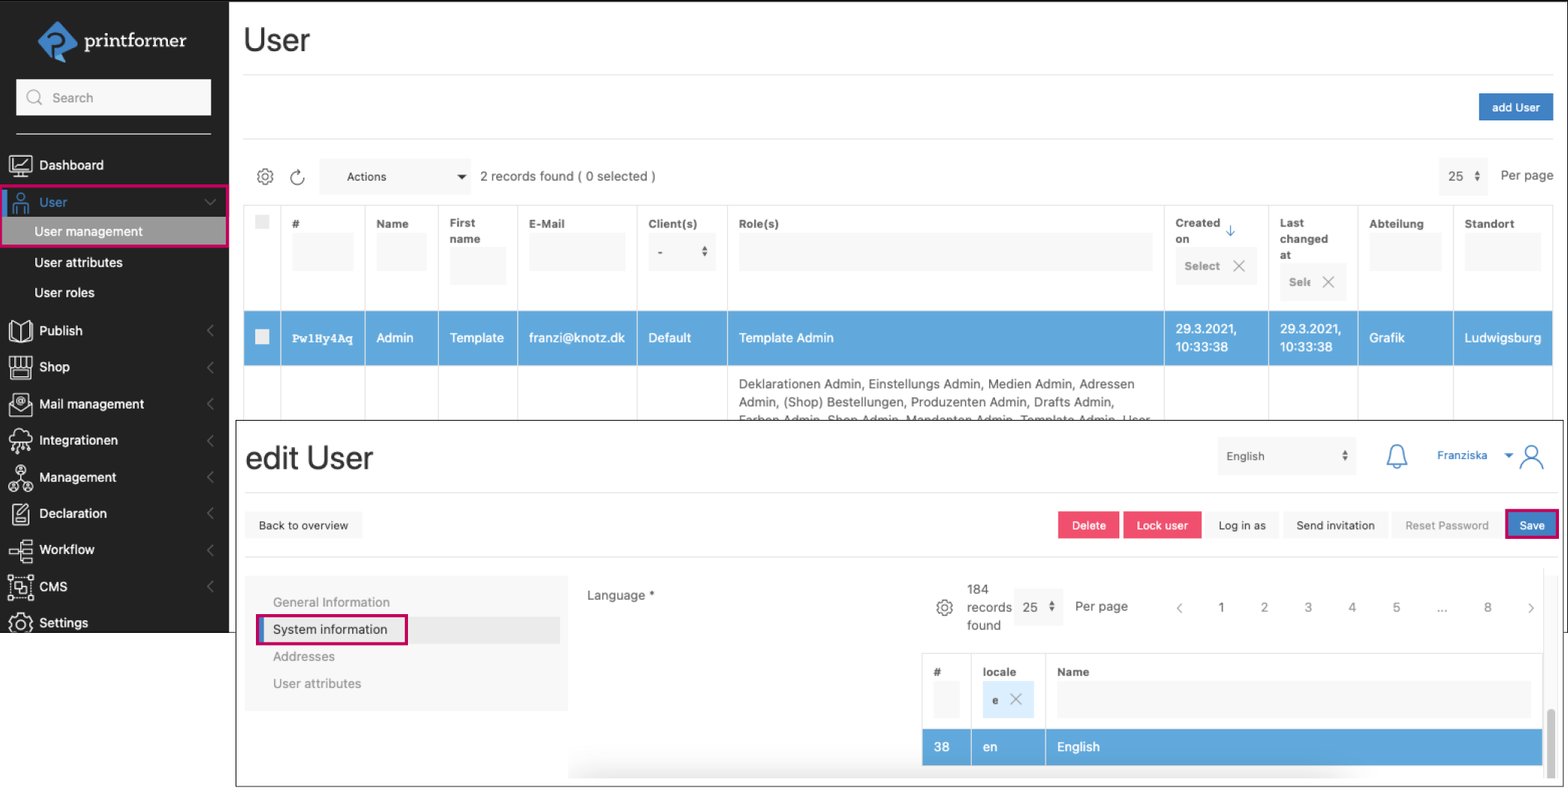1568x800 pixels.
Task: Tick the select-all checkbox in header
Action: 262,222
